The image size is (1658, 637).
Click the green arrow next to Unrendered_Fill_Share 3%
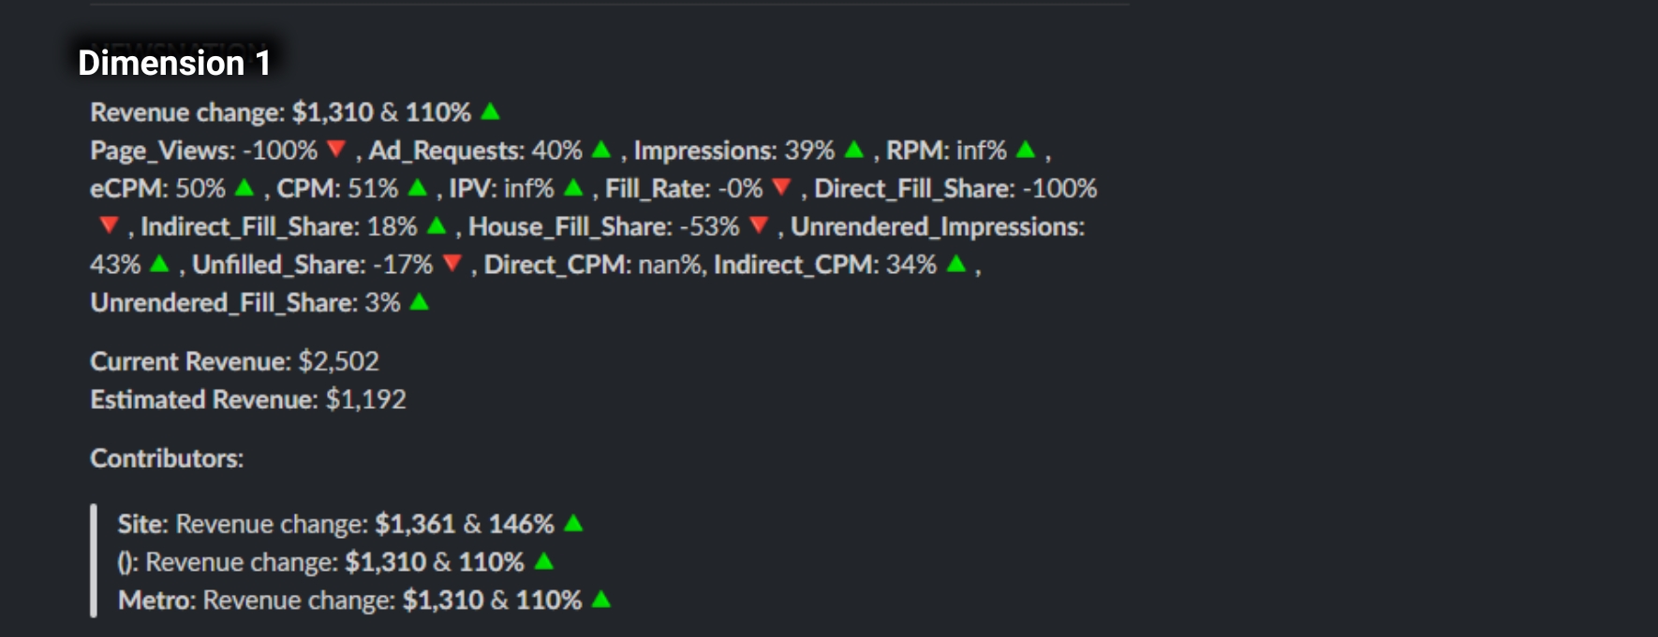pyautogui.click(x=420, y=302)
